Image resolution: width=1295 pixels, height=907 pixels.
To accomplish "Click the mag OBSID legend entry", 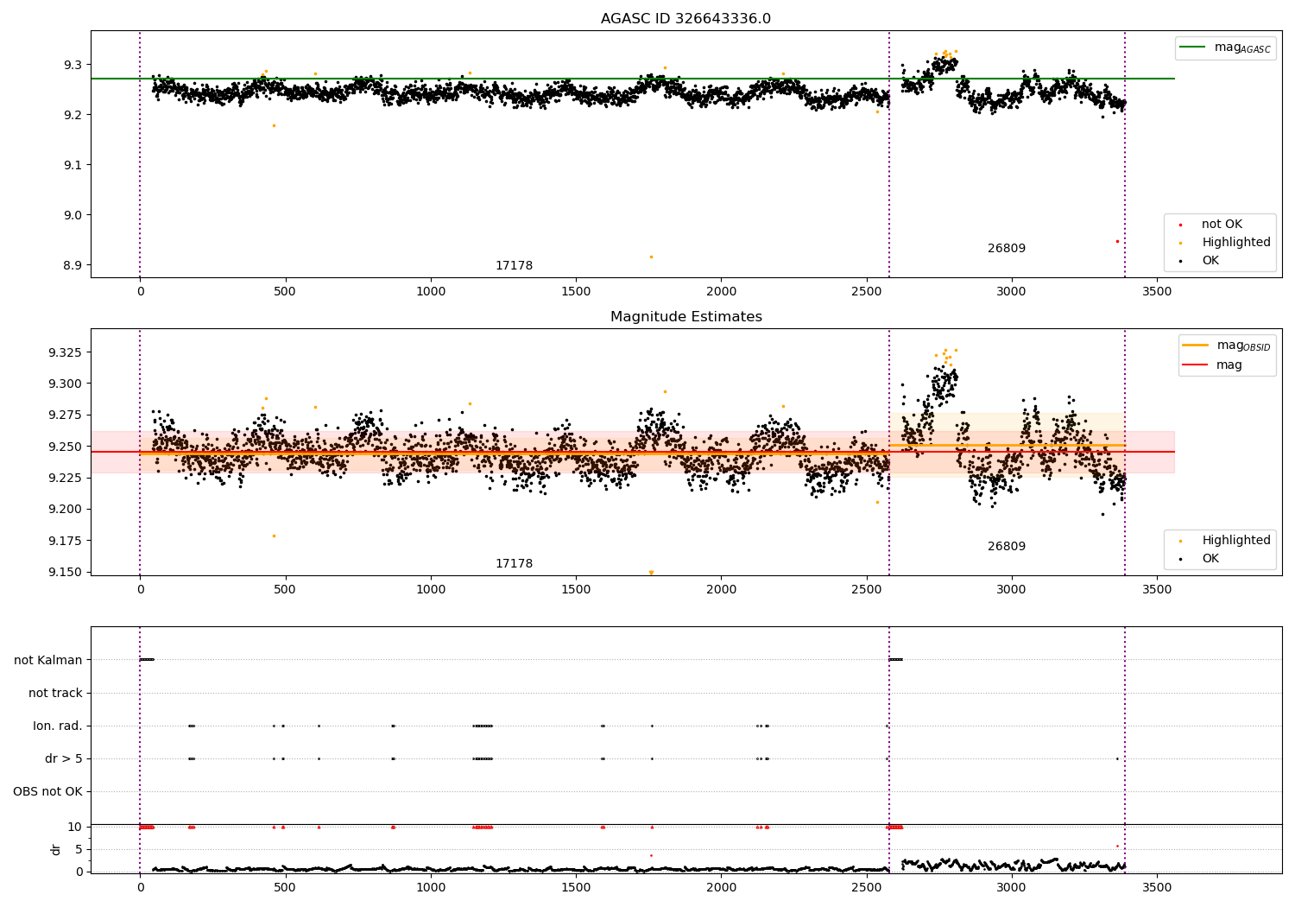I will click(1226, 346).
